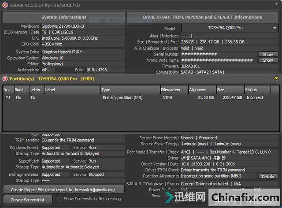The height and width of the screenshot is (208, 282).
Task: Click 'Windows 10' operation system value
Action: pos(52,58)
